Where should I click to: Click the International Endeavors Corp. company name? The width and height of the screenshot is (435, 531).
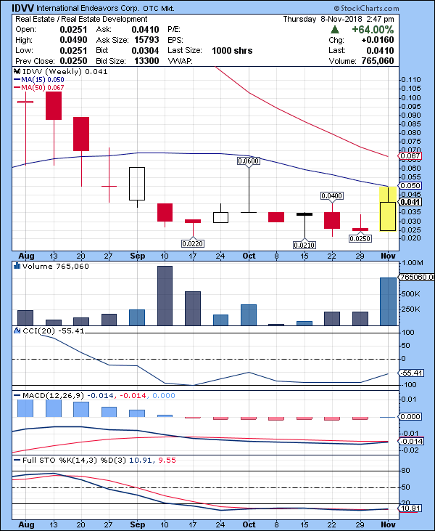click(87, 9)
